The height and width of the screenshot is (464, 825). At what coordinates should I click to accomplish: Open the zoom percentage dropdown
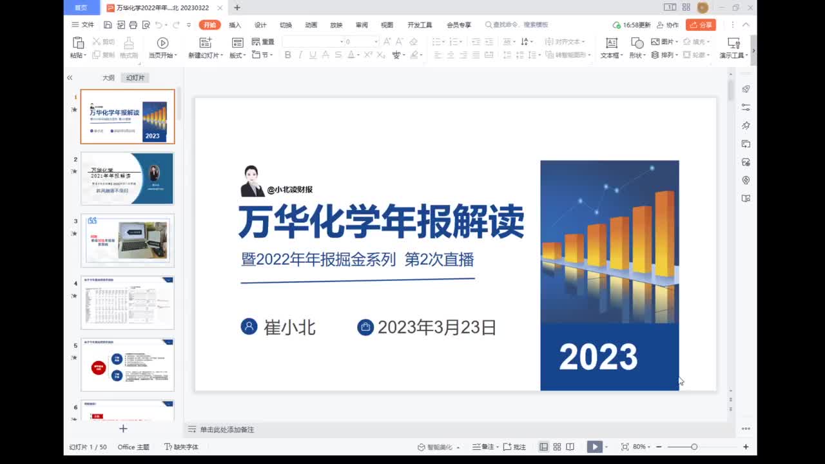point(648,446)
